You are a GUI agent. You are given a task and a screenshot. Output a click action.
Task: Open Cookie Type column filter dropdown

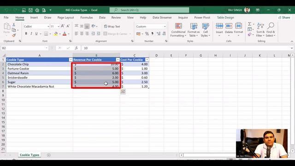tap(71, 59)
